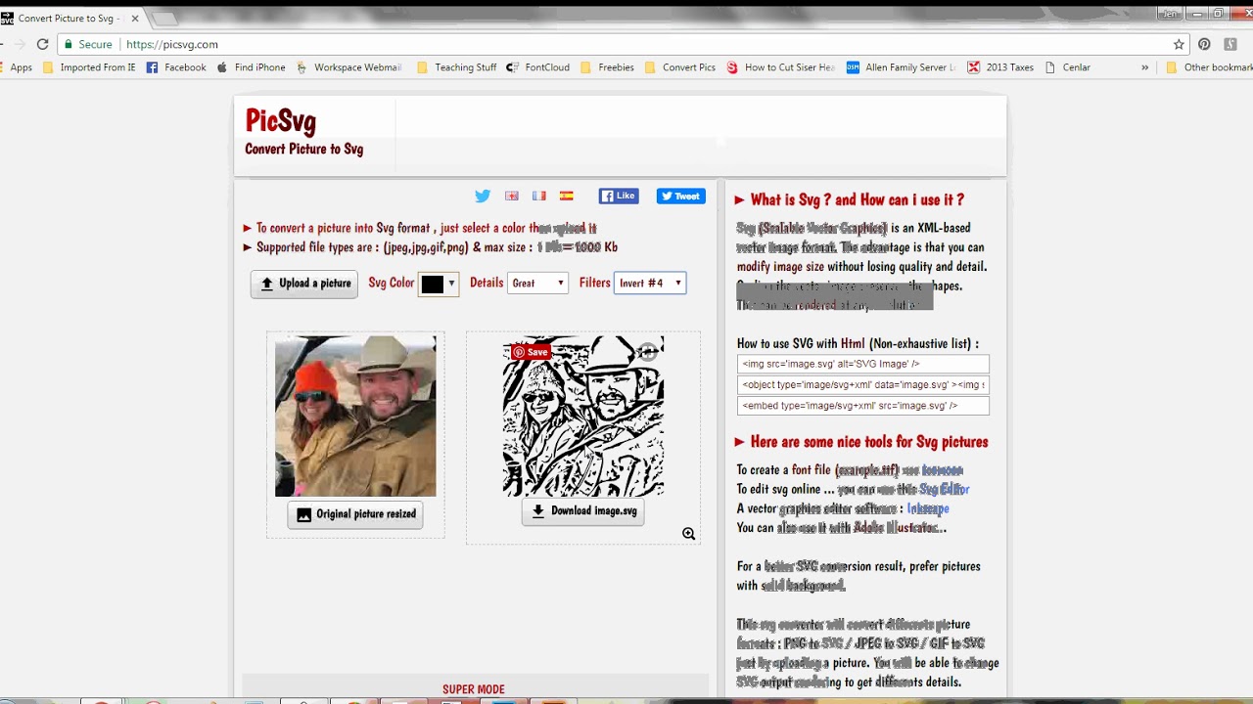Open Imported From IE bookmark folder

click(88, 67)
